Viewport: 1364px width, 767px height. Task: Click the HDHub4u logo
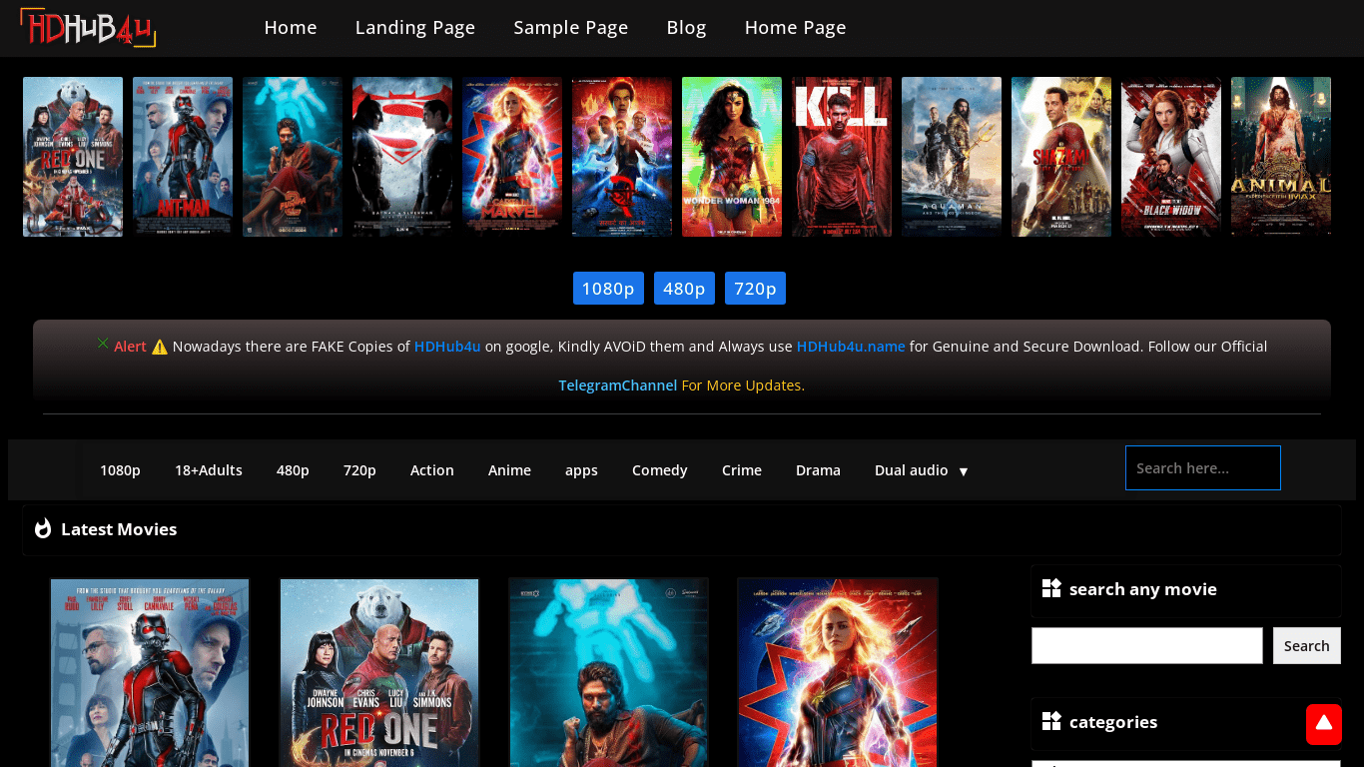tap(88, 28)
